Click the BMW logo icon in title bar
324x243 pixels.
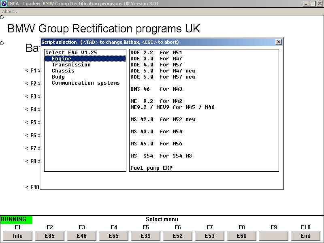point(4,4)
